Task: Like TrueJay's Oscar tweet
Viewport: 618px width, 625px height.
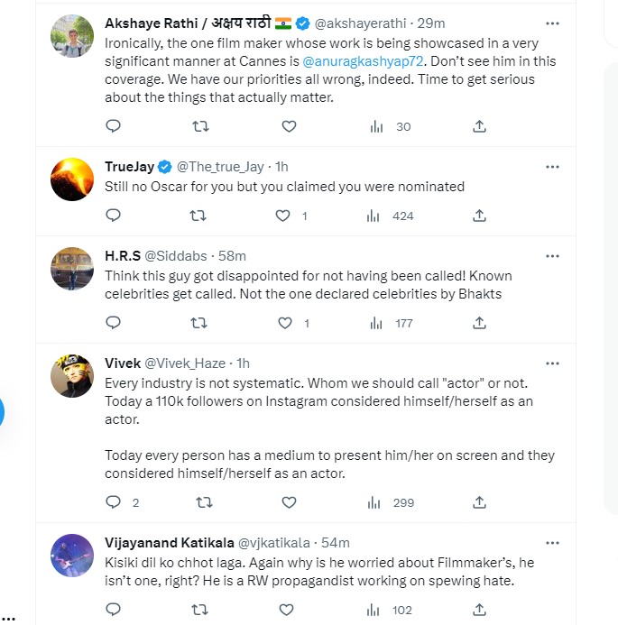Action: (283, 216)
